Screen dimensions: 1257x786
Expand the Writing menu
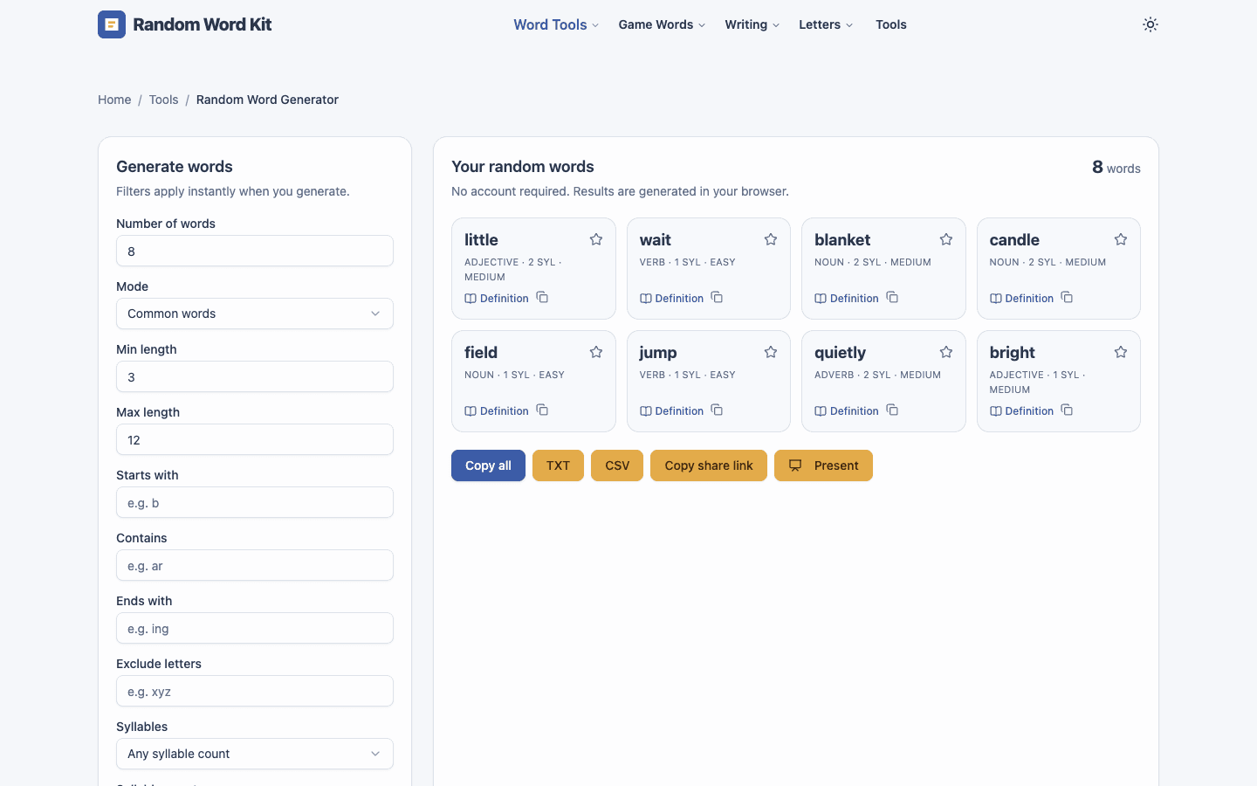[x=752, y=24]
